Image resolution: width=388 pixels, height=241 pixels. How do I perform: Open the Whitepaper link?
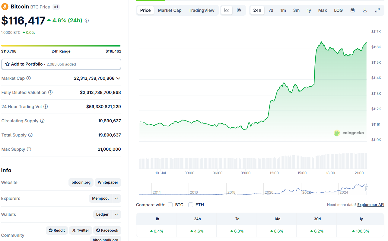(x=108, y=182)
